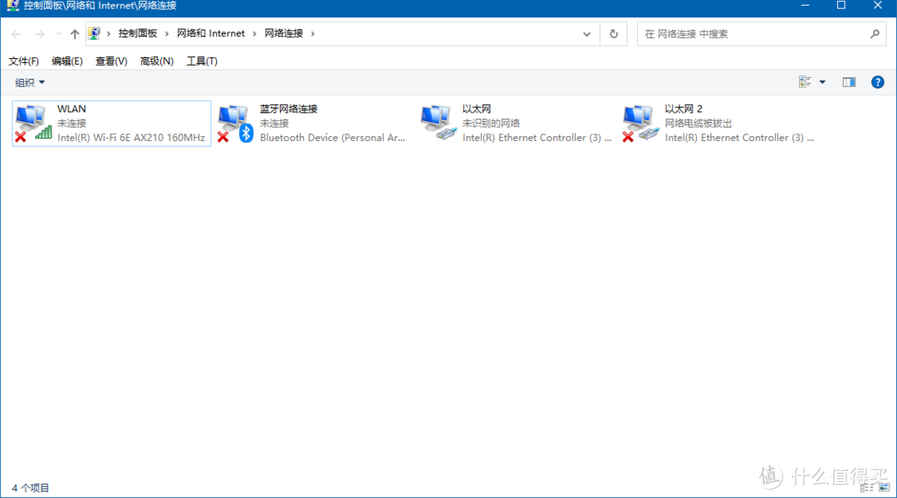Expand the address bar history dropdown

pos(586,33)
